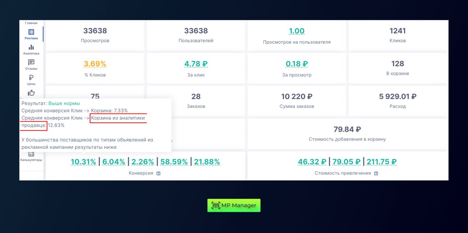The height and width of the screenshot is (233, 468).
Task: Open the Аналитика bar chart icon
Action: [31, 47]
